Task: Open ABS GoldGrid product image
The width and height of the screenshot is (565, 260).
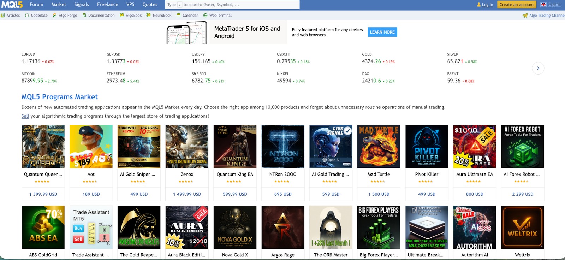Action: coord(43,227)
